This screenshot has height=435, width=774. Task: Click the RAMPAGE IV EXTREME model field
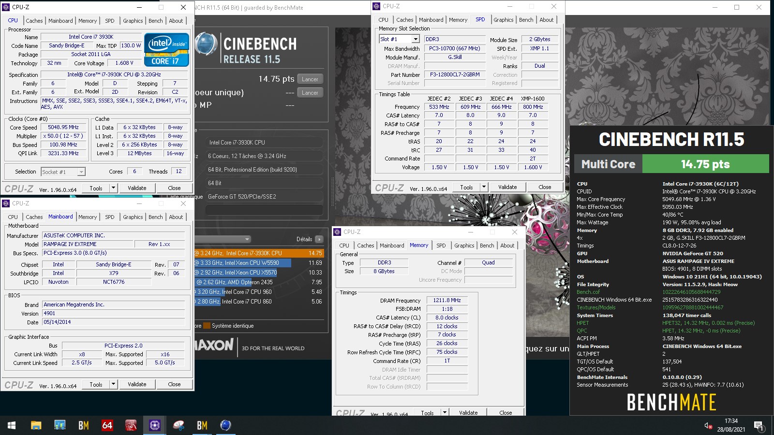87,244
